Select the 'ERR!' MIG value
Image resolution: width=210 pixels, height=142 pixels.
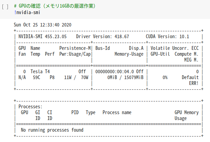(194, 83)
